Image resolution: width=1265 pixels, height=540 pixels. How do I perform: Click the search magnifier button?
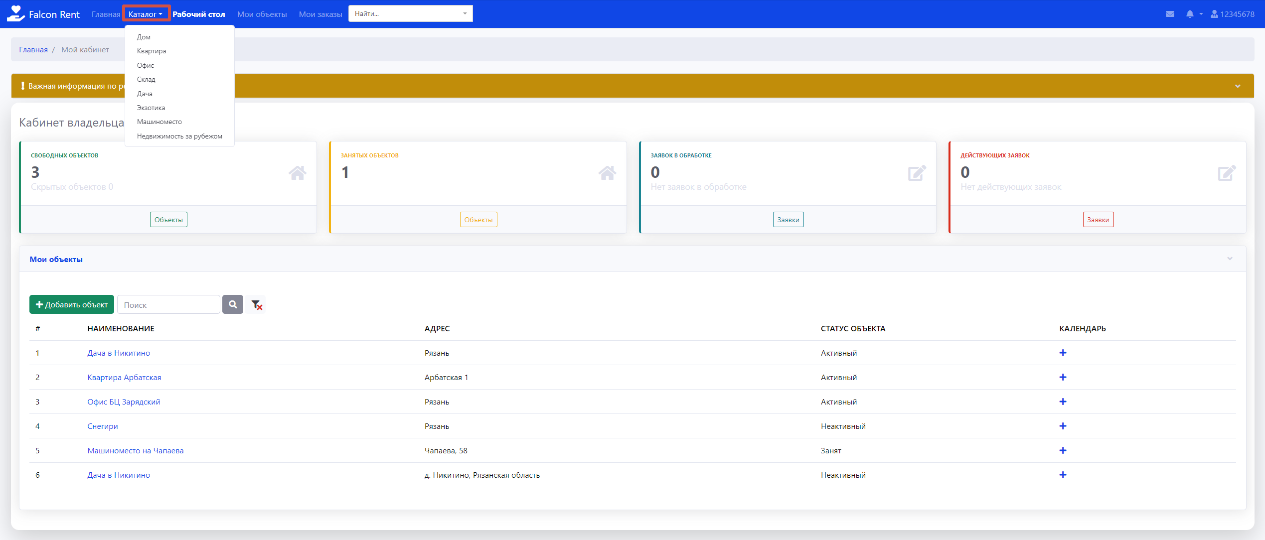pyautogui.click(x=233, y=304)
